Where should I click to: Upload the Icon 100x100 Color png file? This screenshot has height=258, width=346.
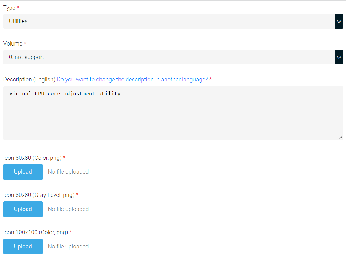pyautogui.click(x=23, y=246)
